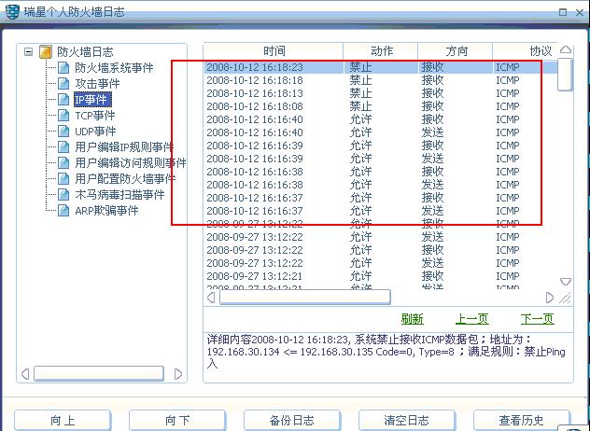The height and width of the screenshot is (431, 590).
Task: Click log list scroll-down arrow
Action: pos(566,282)
